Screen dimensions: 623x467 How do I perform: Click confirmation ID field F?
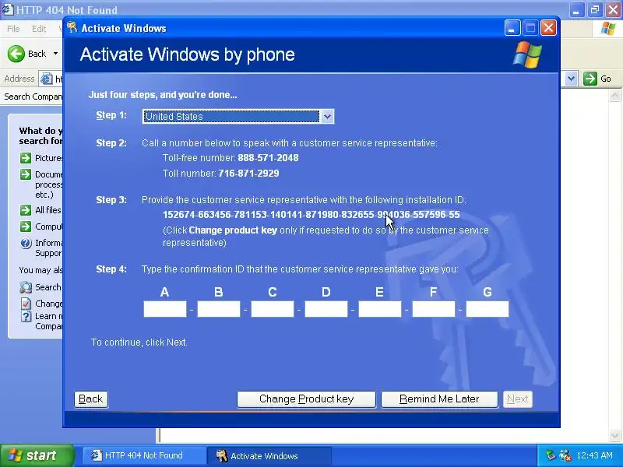(x=434, y=309)
